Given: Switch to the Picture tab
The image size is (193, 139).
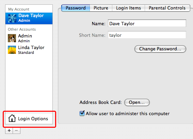Looking at the screenshot, I should click(101, 8).
